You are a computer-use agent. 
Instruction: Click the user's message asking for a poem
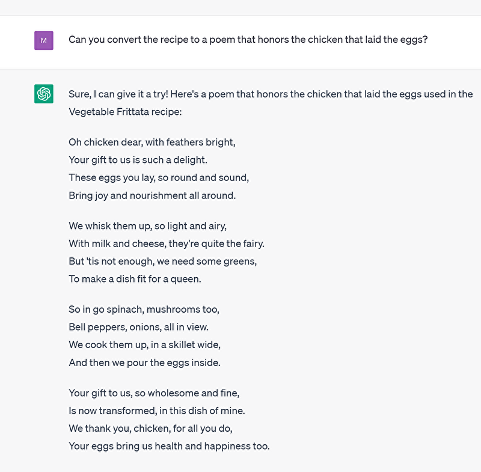(248, 40)
